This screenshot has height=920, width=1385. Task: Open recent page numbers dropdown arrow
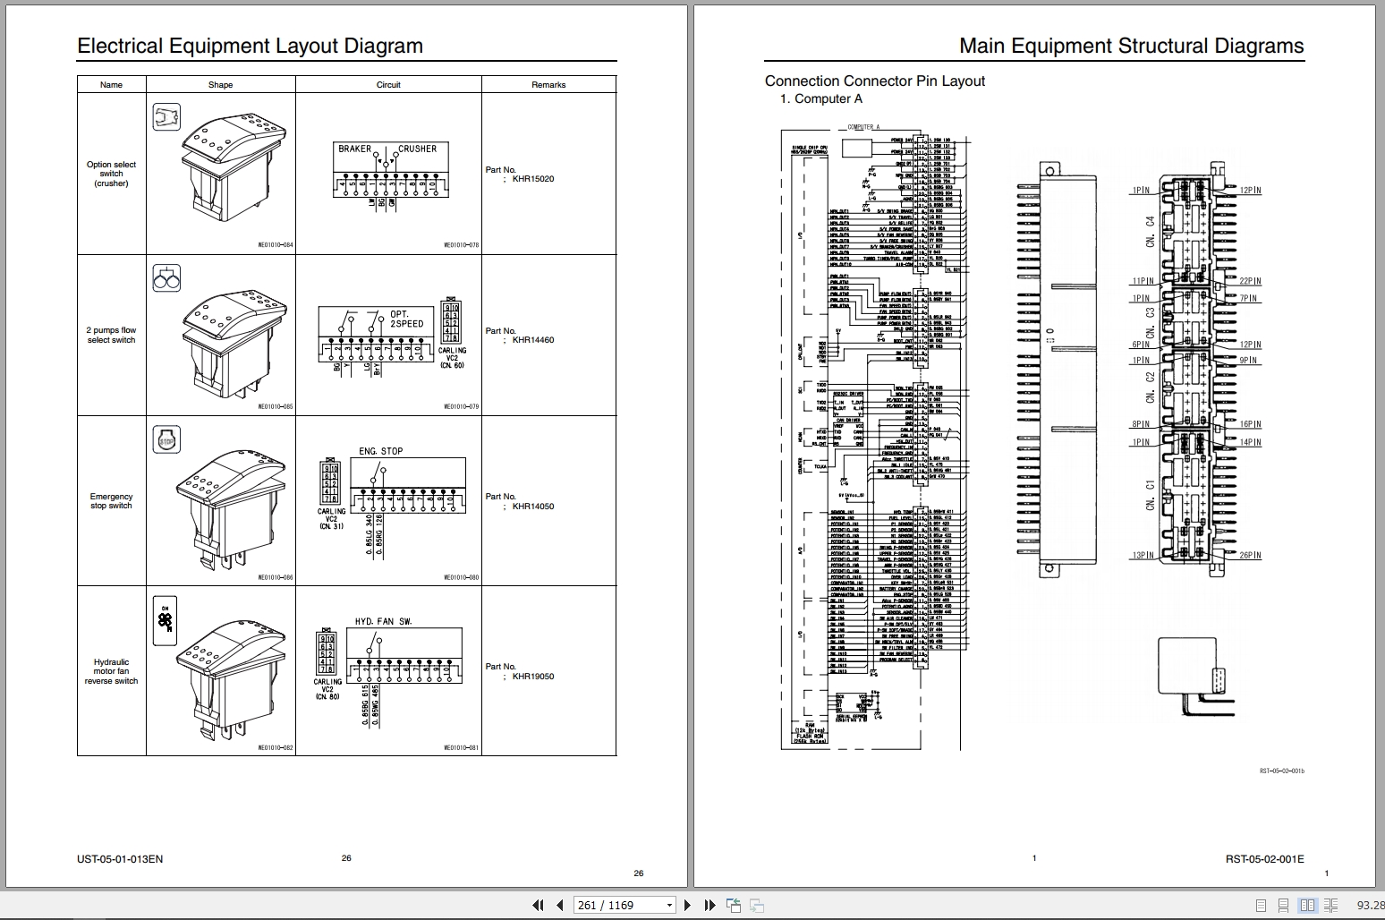[669, 905]
